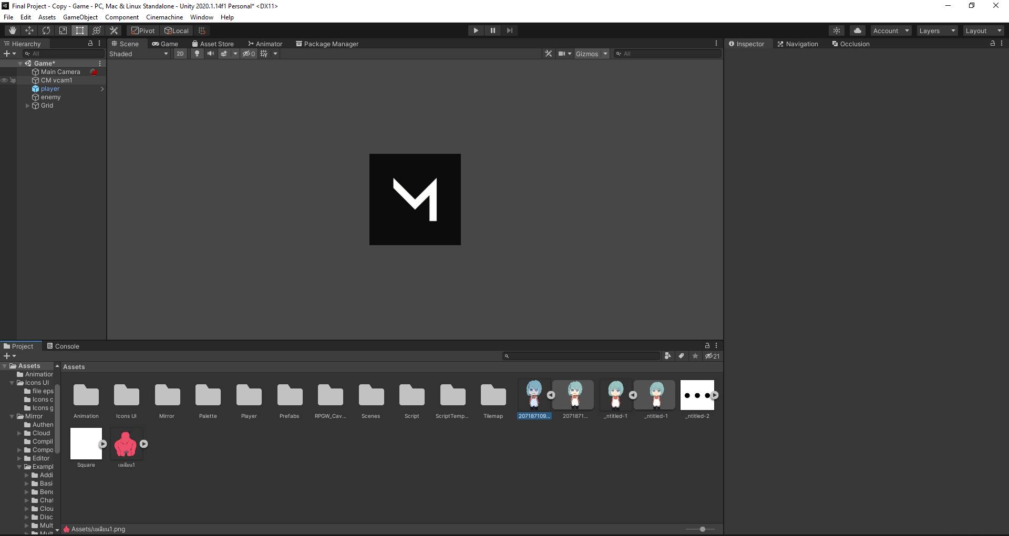
Task: Expand the Cloud folder in tree
Action: coord(19,433)
